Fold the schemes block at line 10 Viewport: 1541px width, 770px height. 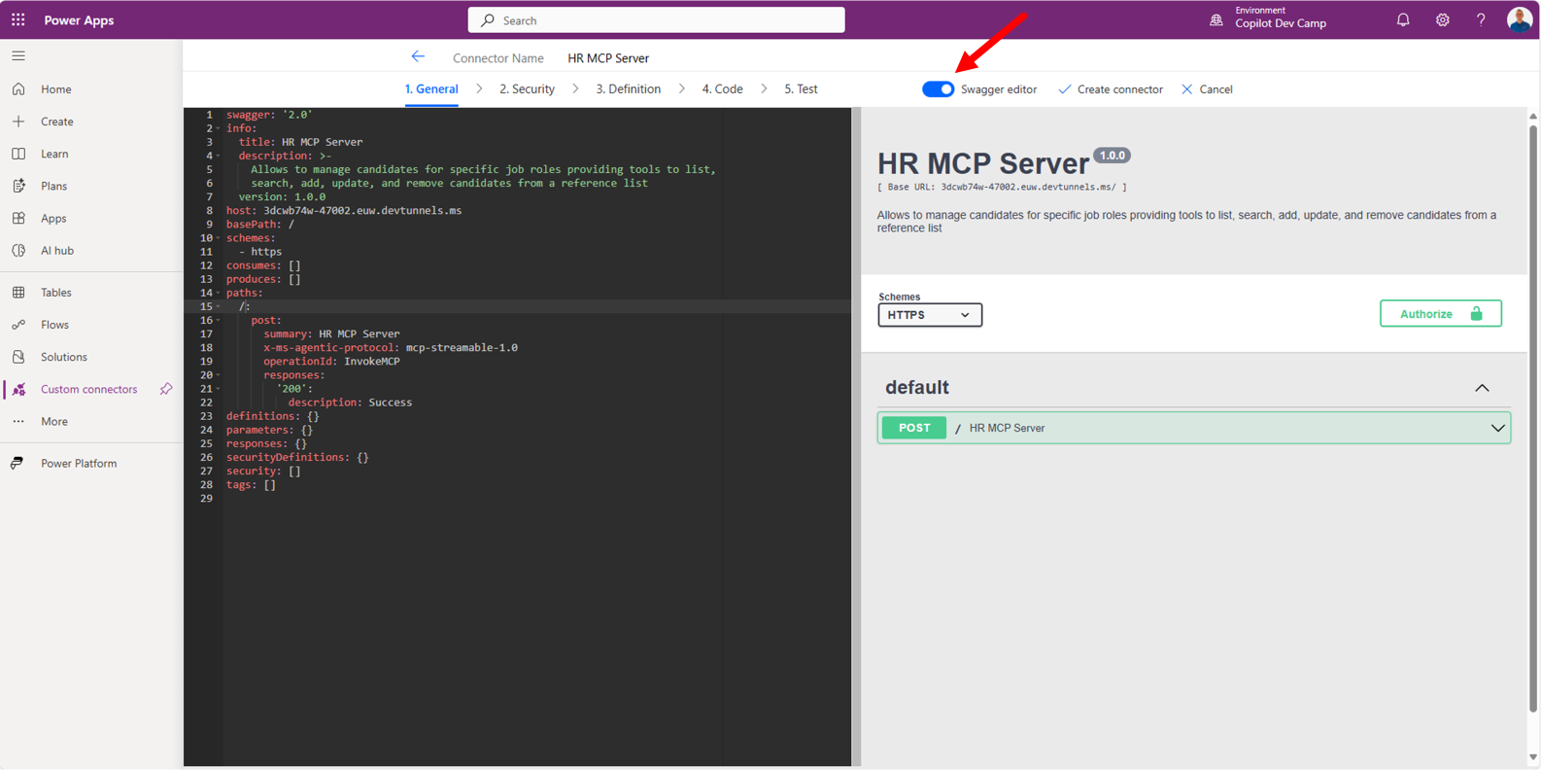click(x=218, y=237)
